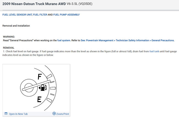Follow the 'fuel tank' hyperlink

click(x=154, y=51)
